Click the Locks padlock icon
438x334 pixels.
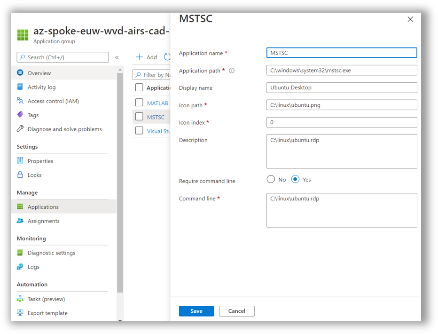click(x=20, y=175)
